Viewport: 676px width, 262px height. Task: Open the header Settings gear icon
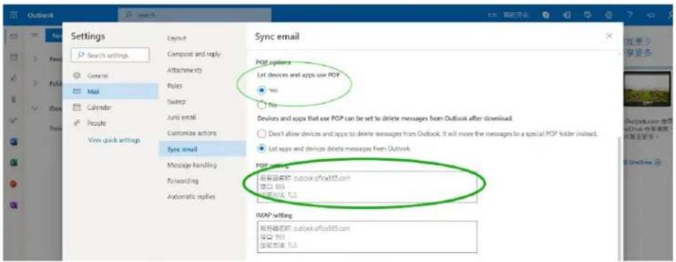pos(609,15)
